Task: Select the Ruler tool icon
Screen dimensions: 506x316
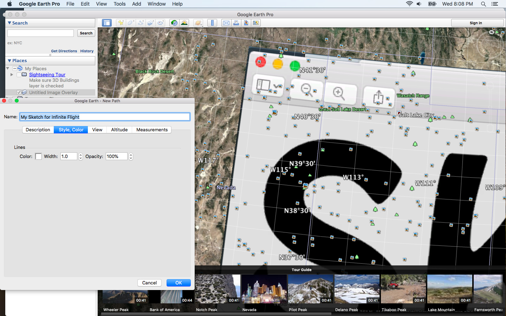Action: click(x=212, y=23)
